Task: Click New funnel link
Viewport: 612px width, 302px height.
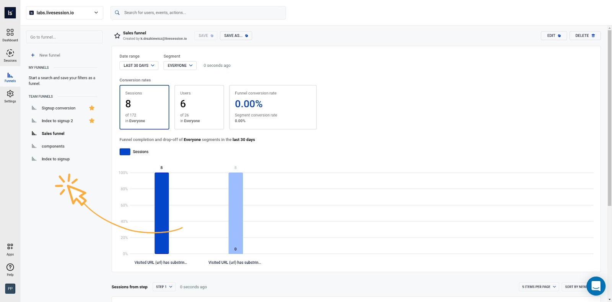Action: pyautogui.click(x=50, y=55)
